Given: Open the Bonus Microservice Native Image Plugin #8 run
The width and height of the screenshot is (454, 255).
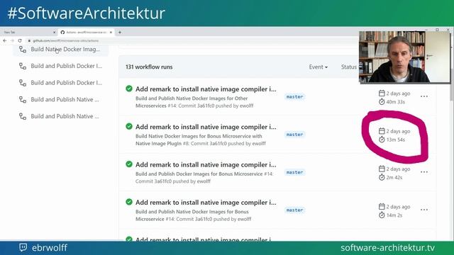Looking at the screenshot, I should coord(206,127).
